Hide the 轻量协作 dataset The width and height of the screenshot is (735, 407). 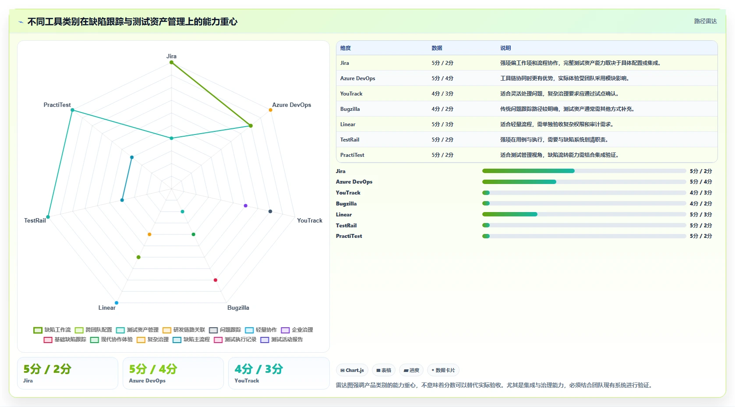point(261,330)
